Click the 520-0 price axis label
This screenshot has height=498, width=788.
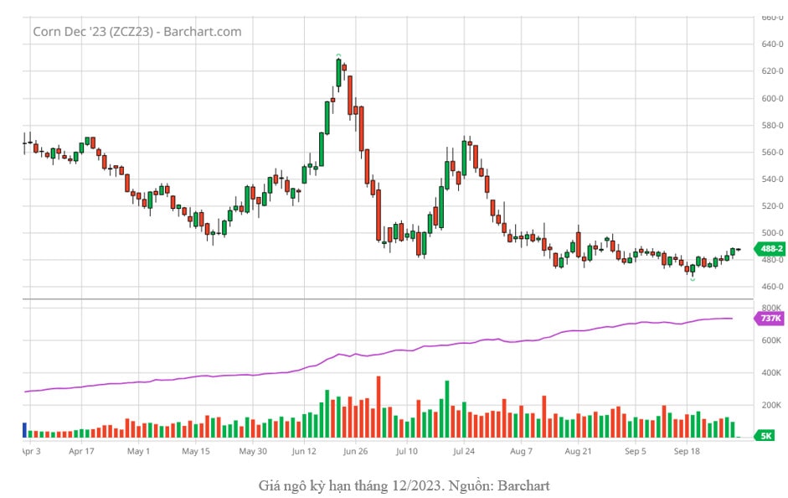click(x=772, y=206)
